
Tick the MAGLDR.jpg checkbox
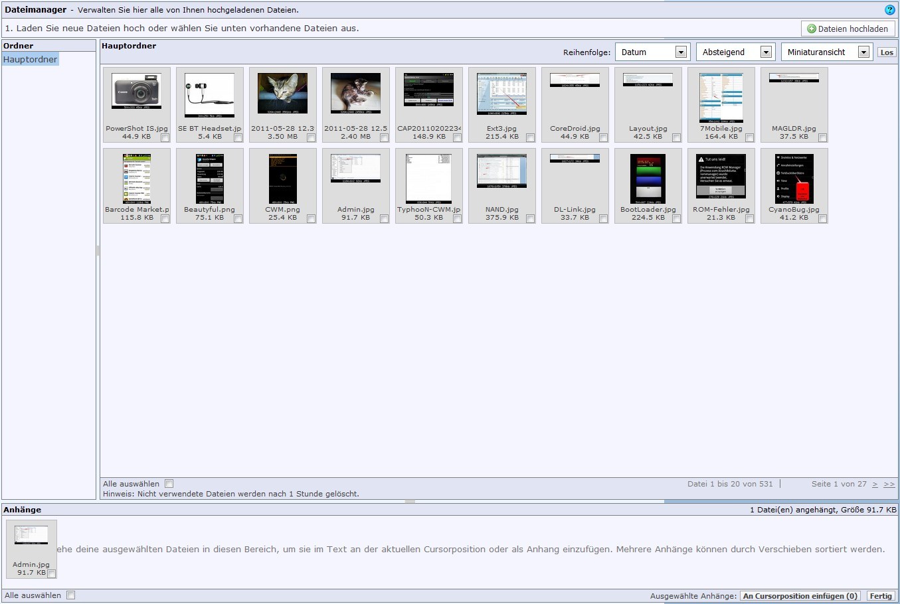[x=822, y=138]
